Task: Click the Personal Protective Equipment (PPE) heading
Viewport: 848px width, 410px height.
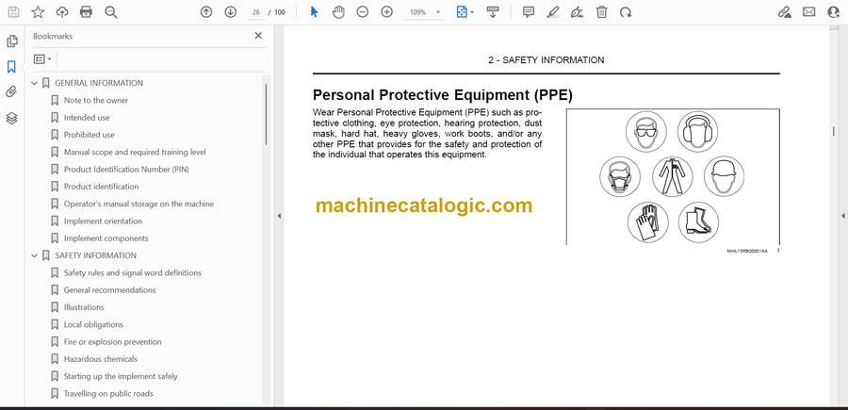Action: point(443,95)
